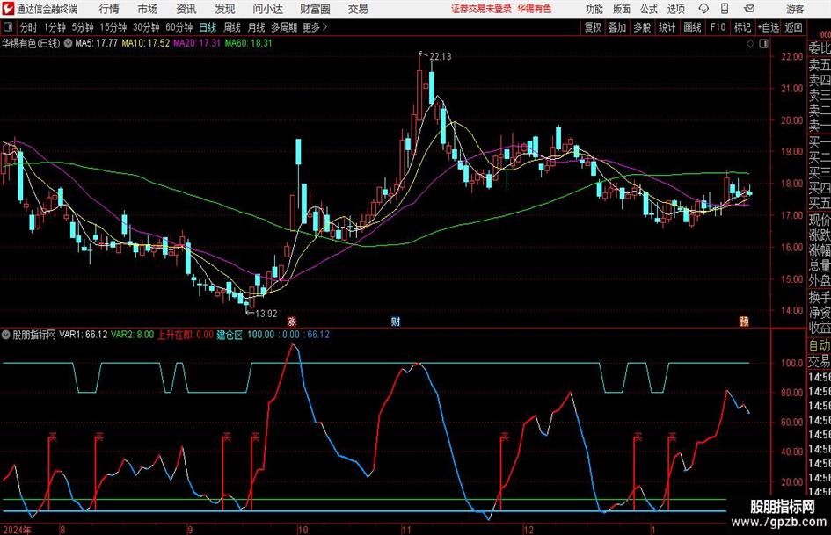
Task: Click the 13.92 low price label
Action: tap(266, 314)
